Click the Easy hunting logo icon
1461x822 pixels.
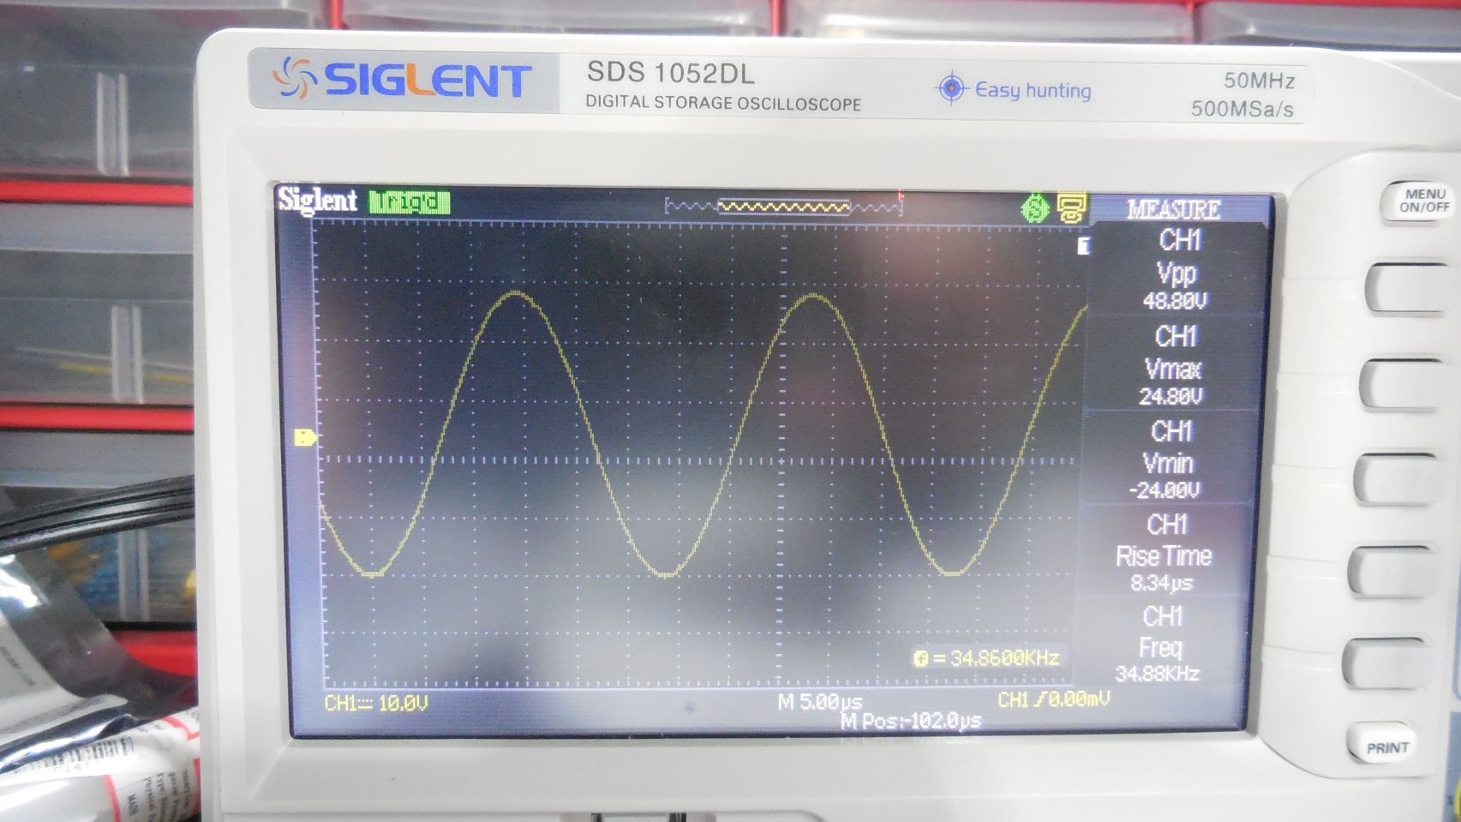pos(951,88)
